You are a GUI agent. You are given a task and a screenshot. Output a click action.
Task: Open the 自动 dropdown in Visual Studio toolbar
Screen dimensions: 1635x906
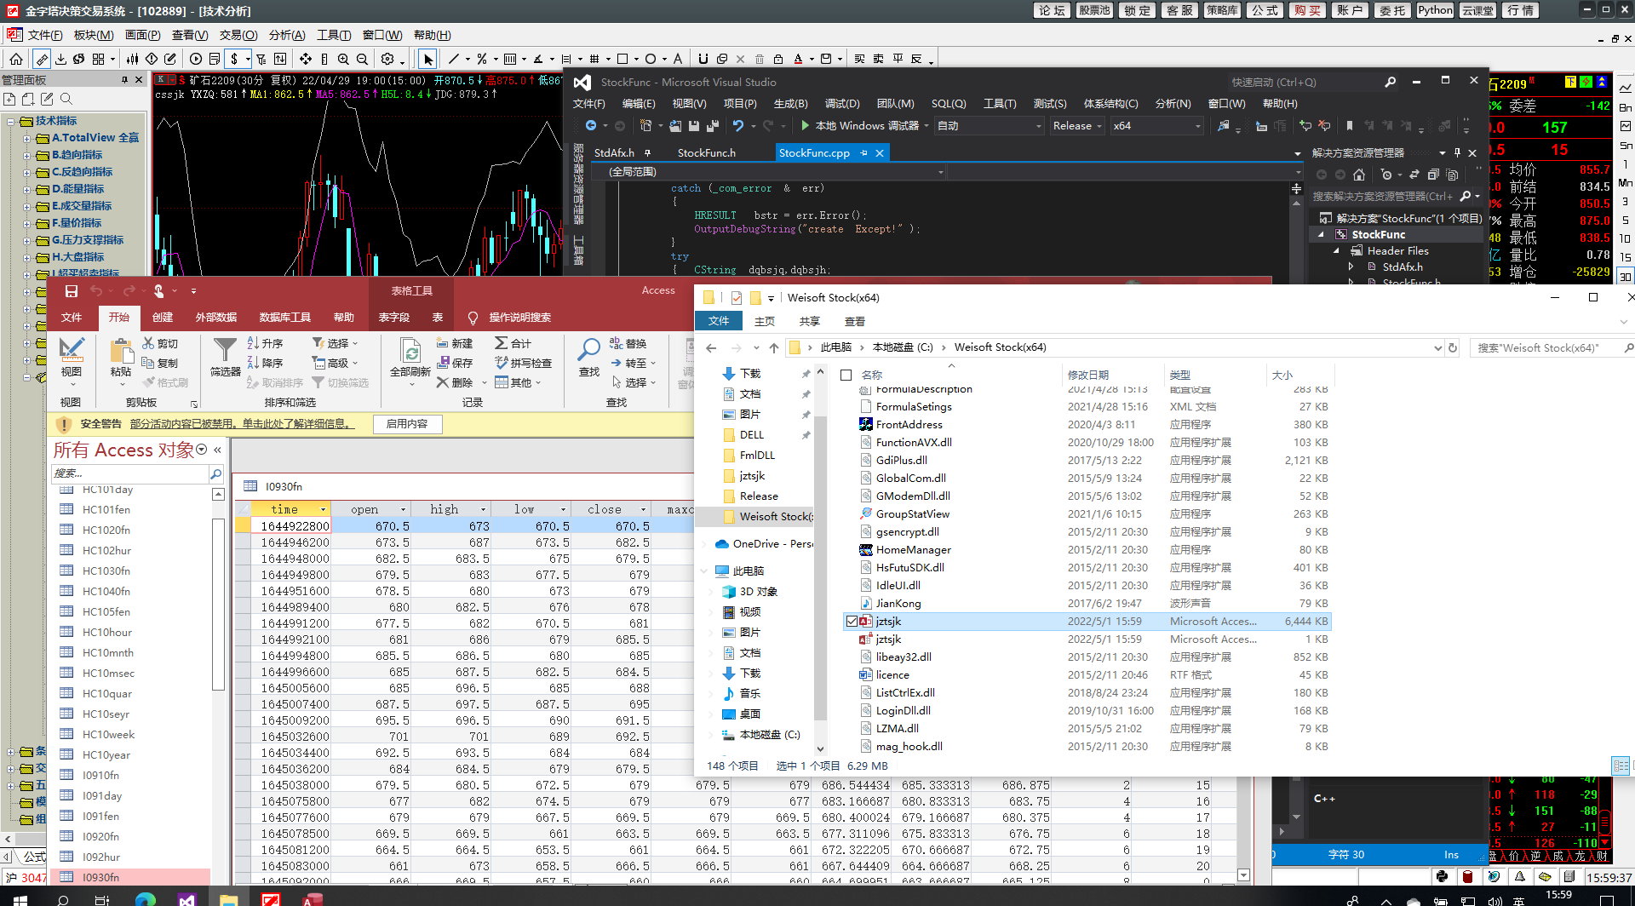tap(989, 126)
